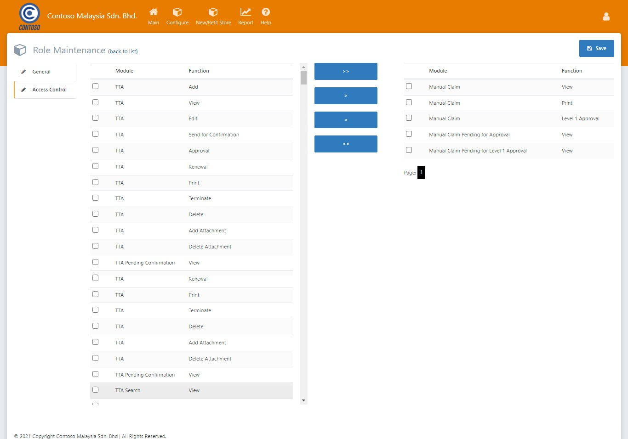Toggle the TTA Search View checkbox

tap(95, 390)
